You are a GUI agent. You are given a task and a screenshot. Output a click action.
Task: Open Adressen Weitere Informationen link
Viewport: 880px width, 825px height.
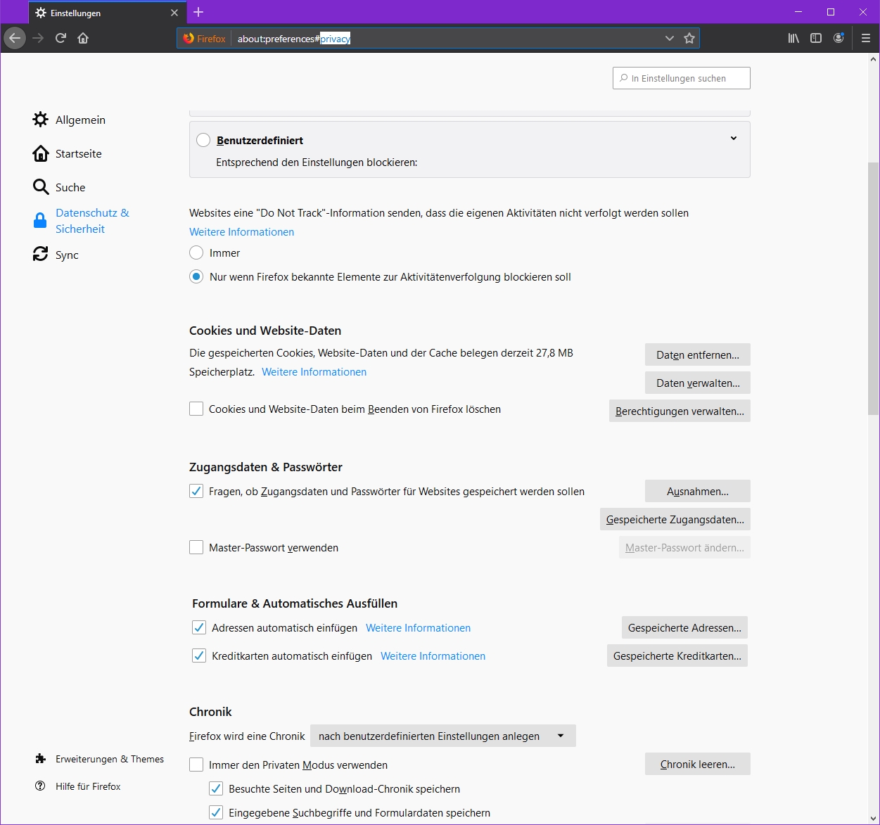[418, 628]
